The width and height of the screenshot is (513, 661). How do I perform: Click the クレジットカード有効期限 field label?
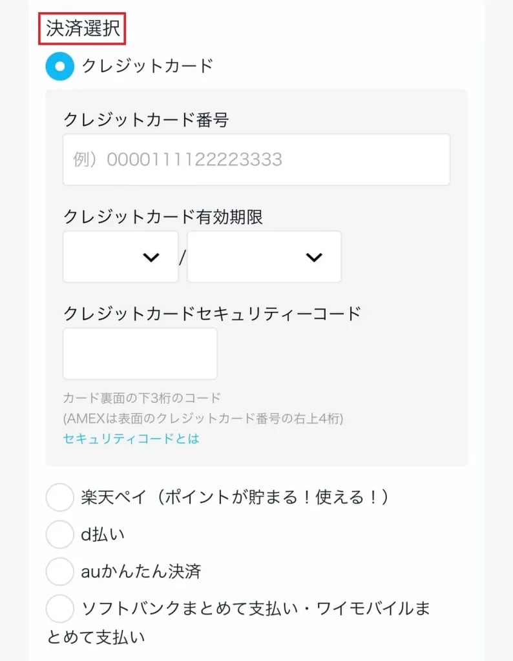coord(163,217)
